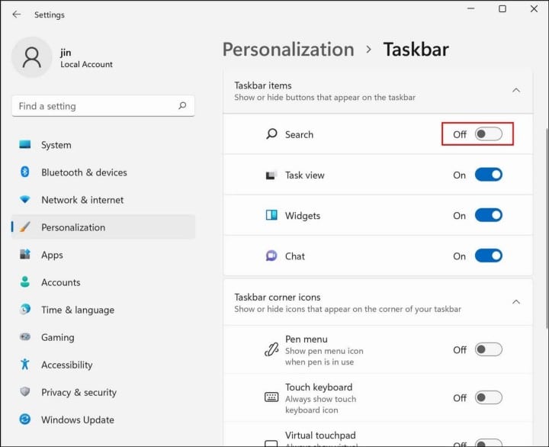The width and height of the screenshot is (549, 447).
Task: Click the back arrow in Settings
Action: (17, 14)
